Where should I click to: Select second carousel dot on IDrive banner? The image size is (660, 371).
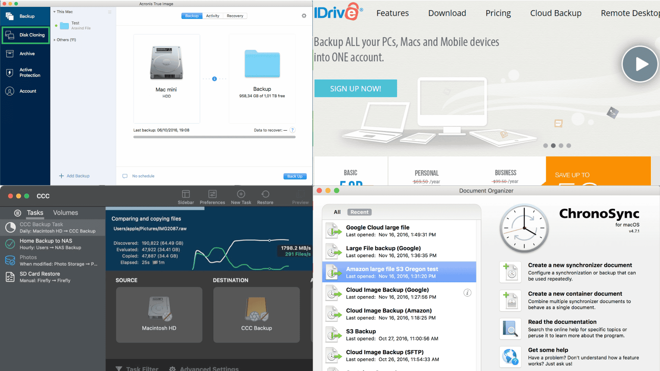(553, 146)
